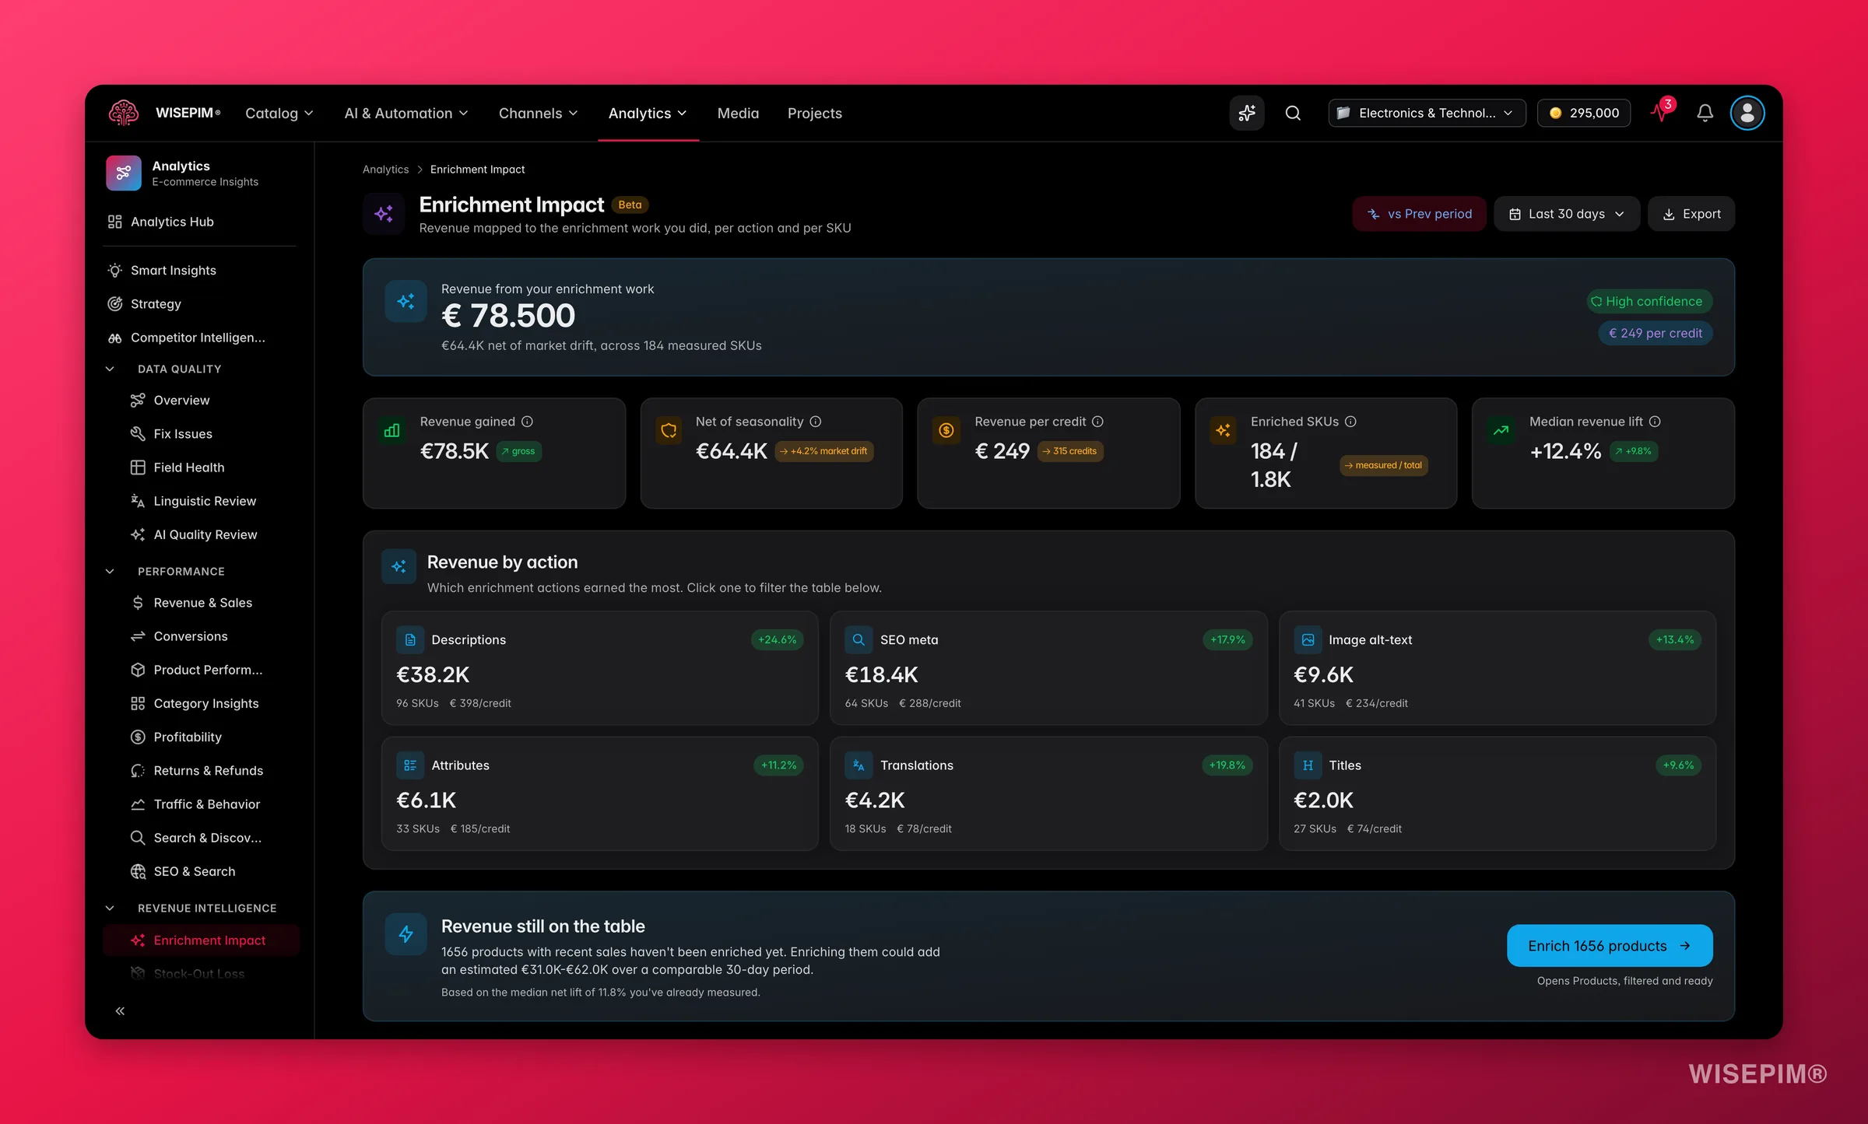Go to the Media tab
Image resolution: width=1868 pixels, height=1124 pixels.
pyautogui.click(x=738, y=113)
